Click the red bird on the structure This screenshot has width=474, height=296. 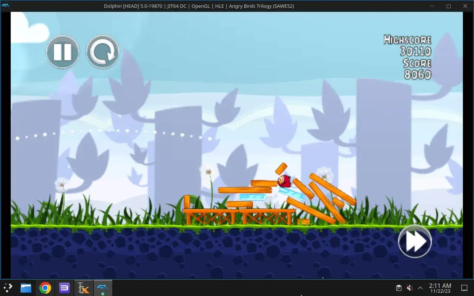284,181
